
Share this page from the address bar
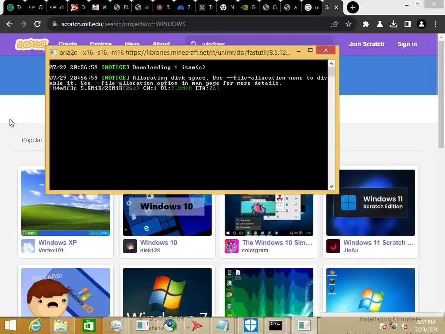click(335, 24)
